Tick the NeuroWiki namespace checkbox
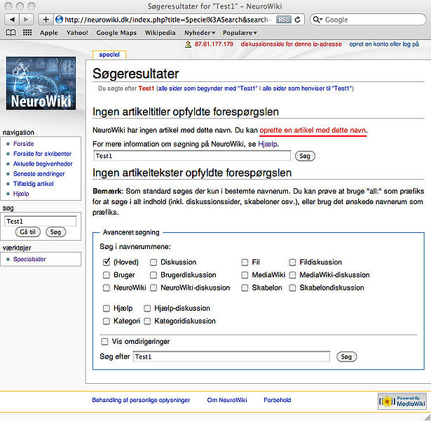This screenshot has width=431, height=421. click(x=106, y=288)
